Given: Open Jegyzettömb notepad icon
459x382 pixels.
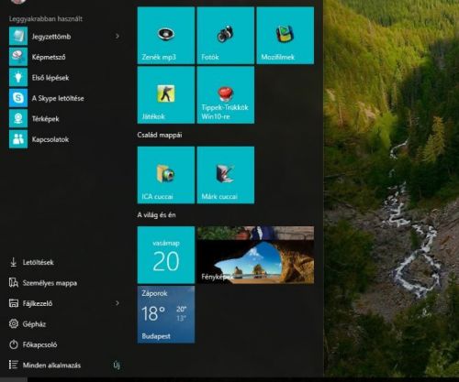Looking at the screenshot, I should pyautogui.click(x=18, y=36).
